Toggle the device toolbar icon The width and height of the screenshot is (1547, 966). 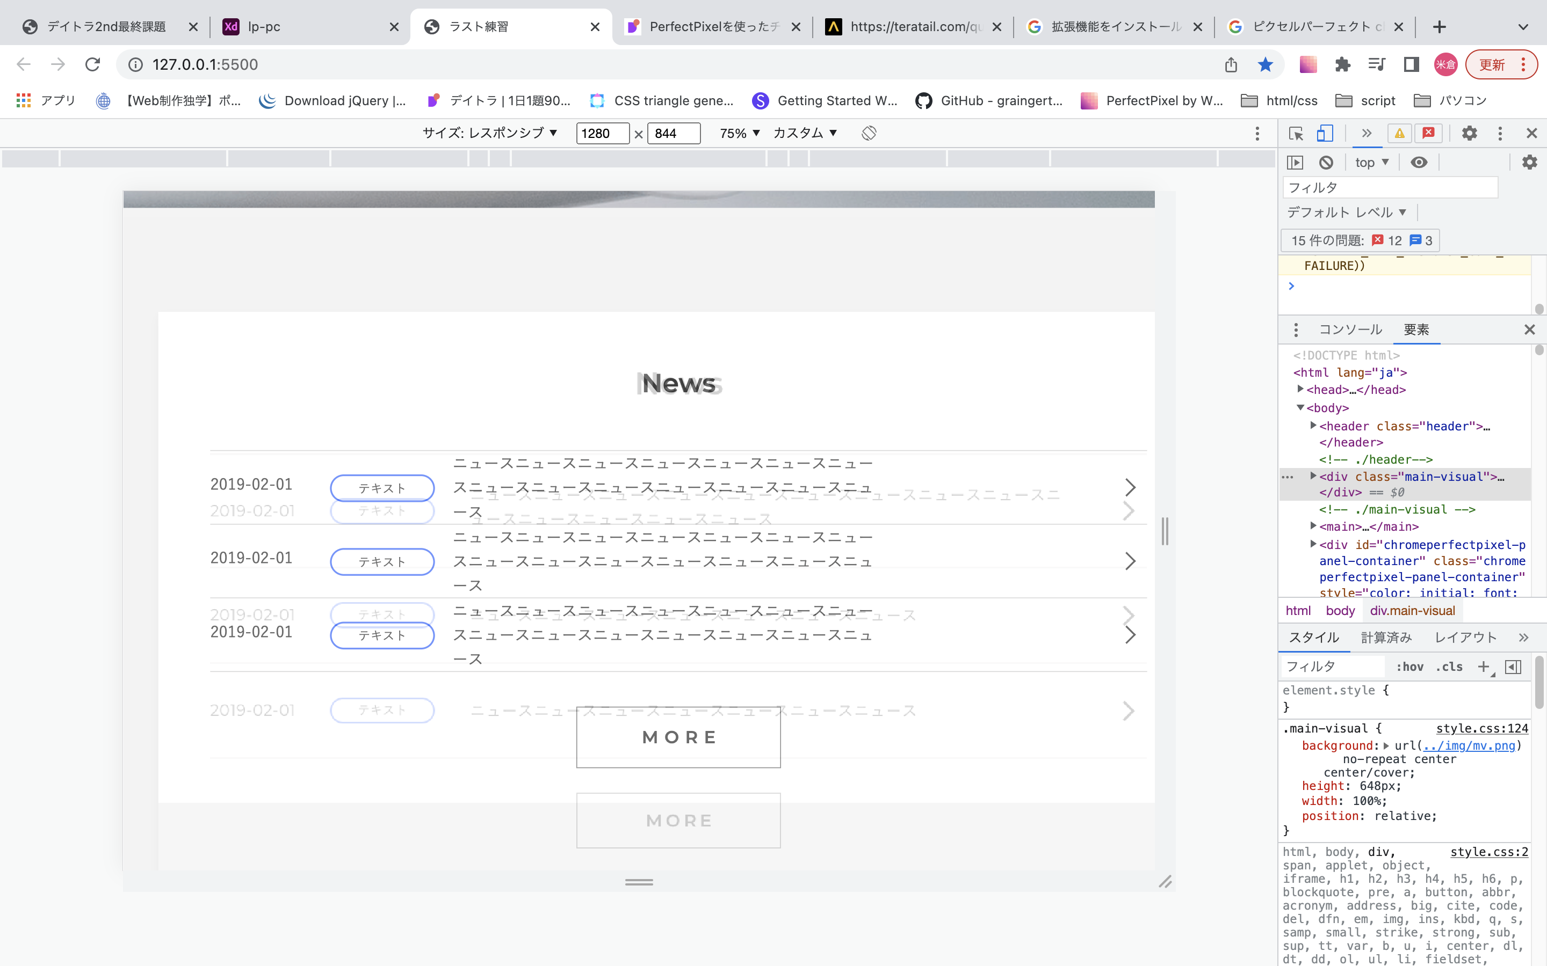(x=1325, y=134)
